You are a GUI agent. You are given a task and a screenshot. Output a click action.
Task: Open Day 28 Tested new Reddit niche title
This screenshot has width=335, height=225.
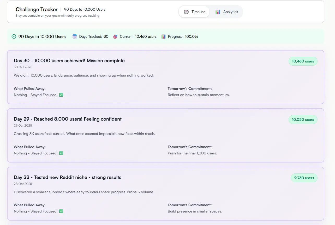[67, 177]
